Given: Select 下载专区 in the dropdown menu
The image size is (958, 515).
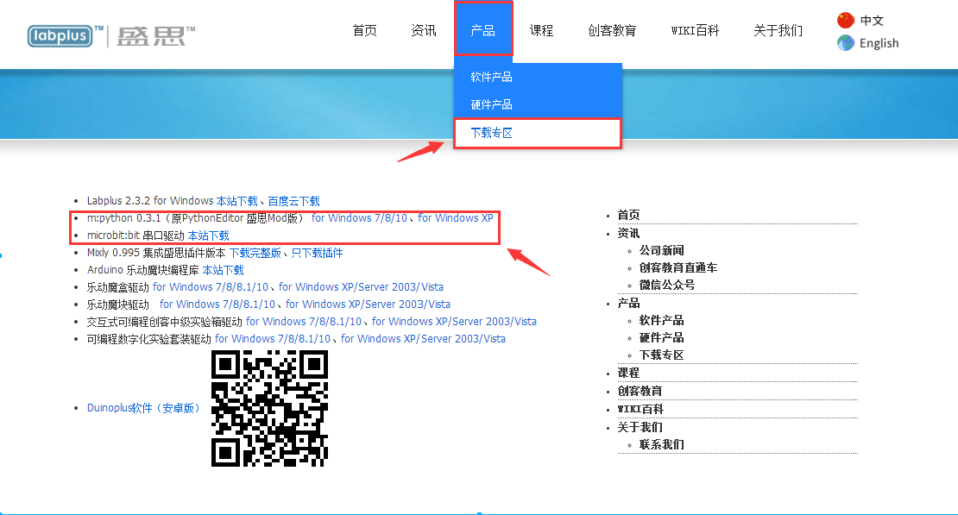Looking at the screenshot, I should (x=538, y=133).
